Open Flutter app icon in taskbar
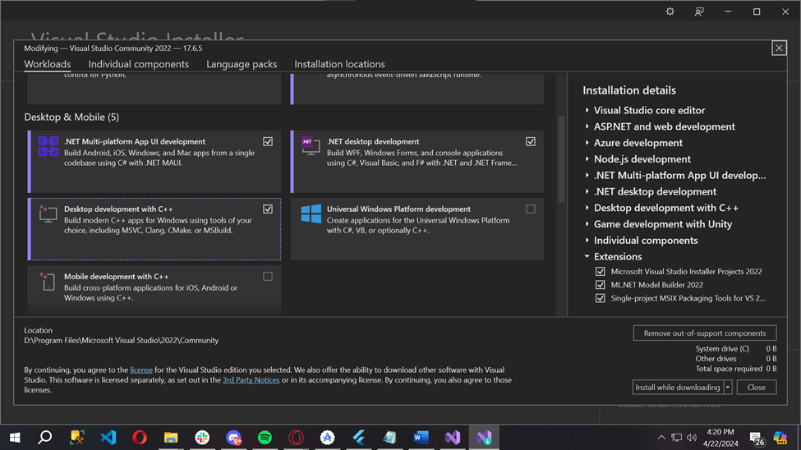 coord(359,437)
